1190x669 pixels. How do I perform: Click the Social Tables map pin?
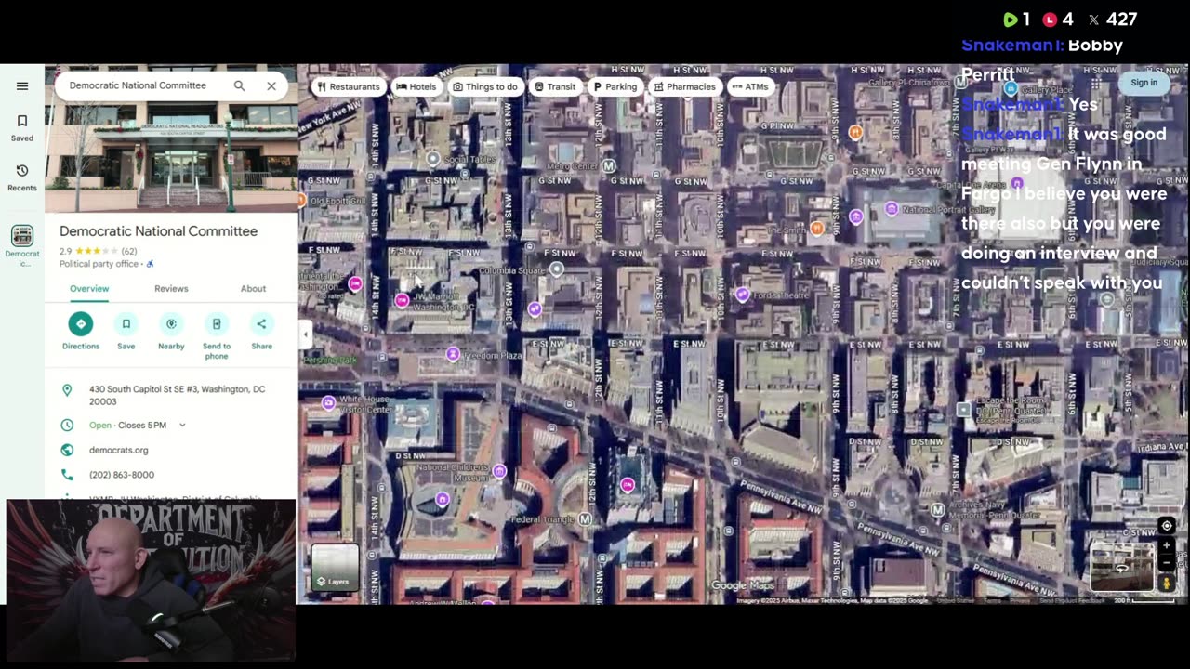[432, 159]
